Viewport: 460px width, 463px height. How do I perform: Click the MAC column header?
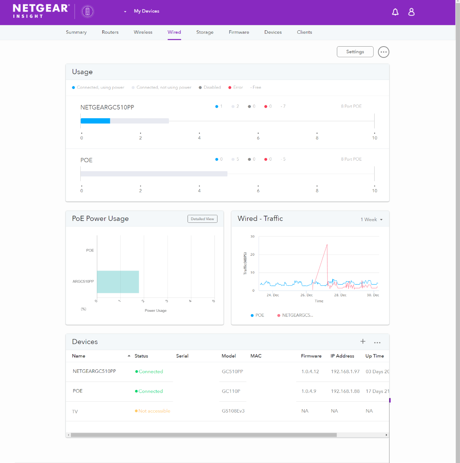(x=256, y=356)
